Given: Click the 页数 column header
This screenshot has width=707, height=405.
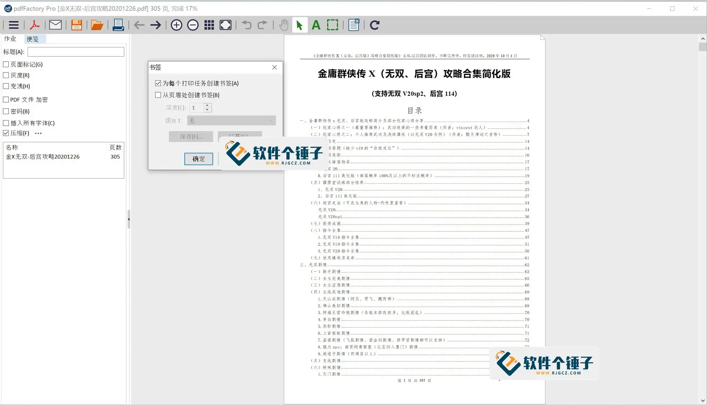Looking at the screenshot, I should click(115, 147).
